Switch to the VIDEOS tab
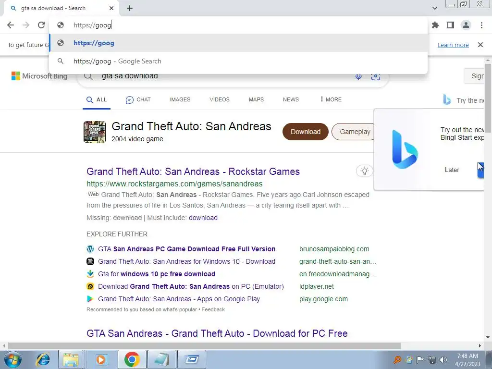 [219, 99]
